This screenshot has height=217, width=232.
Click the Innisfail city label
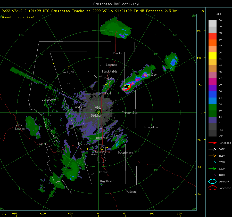(104, 93)
